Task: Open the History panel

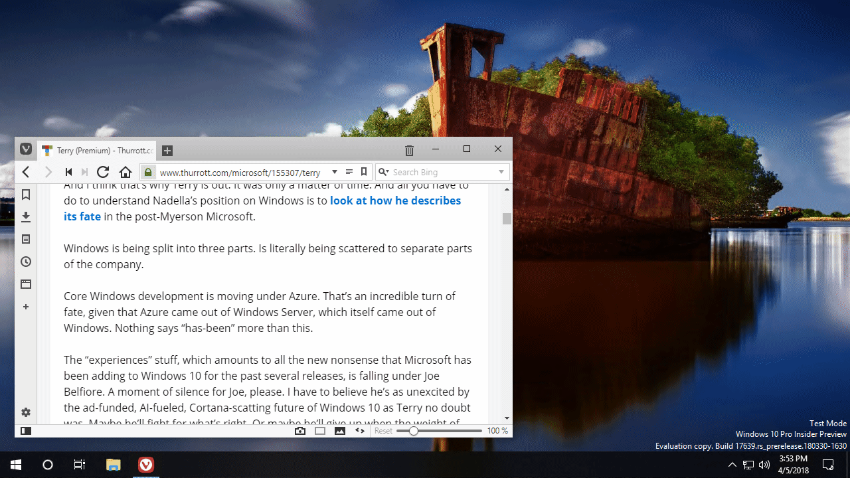Action: [25, 262]
